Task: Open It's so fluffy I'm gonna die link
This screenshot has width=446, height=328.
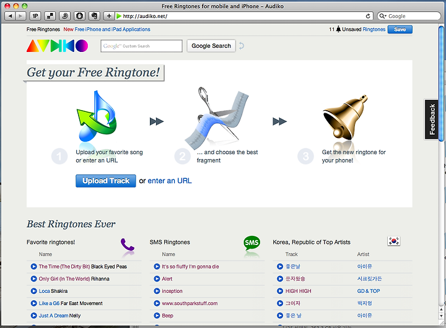Action: point(190,266)
